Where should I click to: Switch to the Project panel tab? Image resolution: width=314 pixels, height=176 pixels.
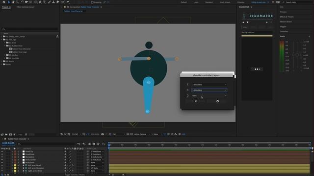pos(5,7)
